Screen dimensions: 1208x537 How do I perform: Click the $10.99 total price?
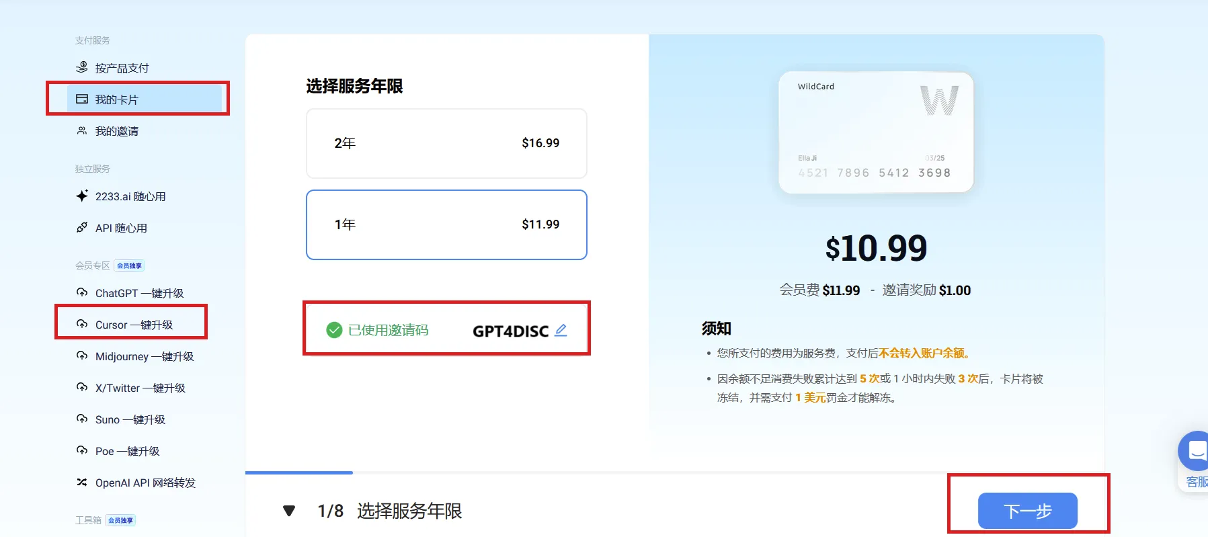[x=876, y=248]
